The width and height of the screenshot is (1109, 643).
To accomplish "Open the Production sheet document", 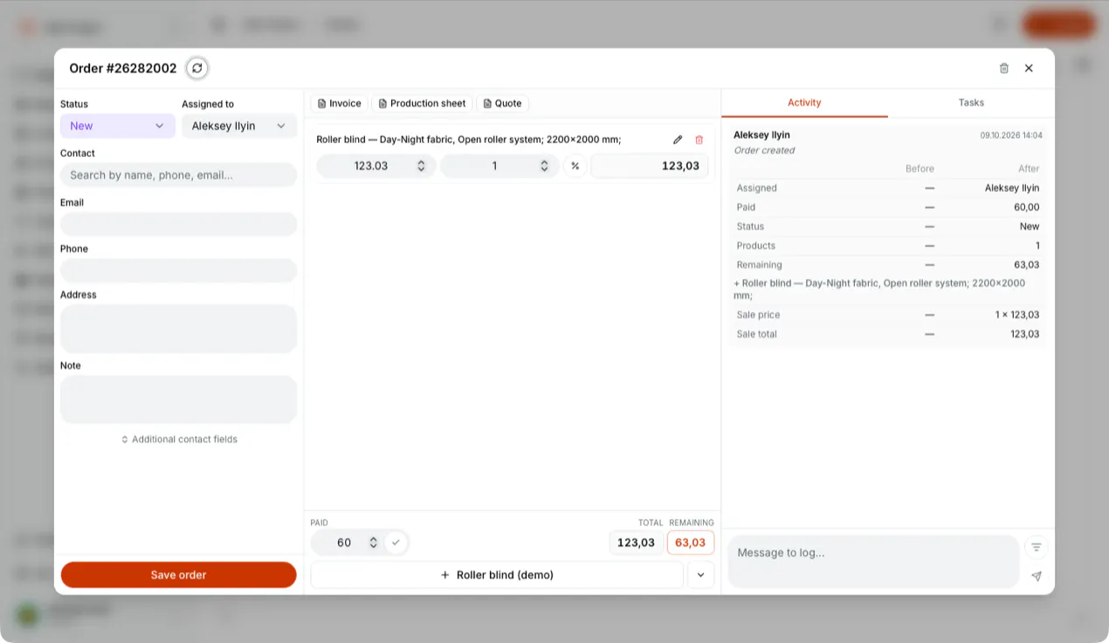I will 423,104.
